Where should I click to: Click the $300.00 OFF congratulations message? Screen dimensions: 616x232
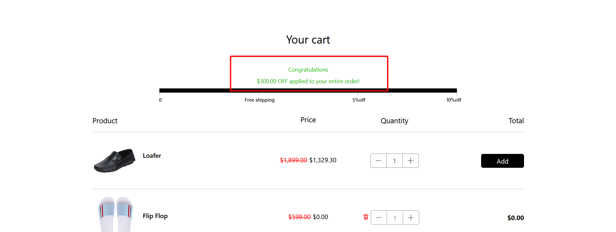click(x=308, y=81)
